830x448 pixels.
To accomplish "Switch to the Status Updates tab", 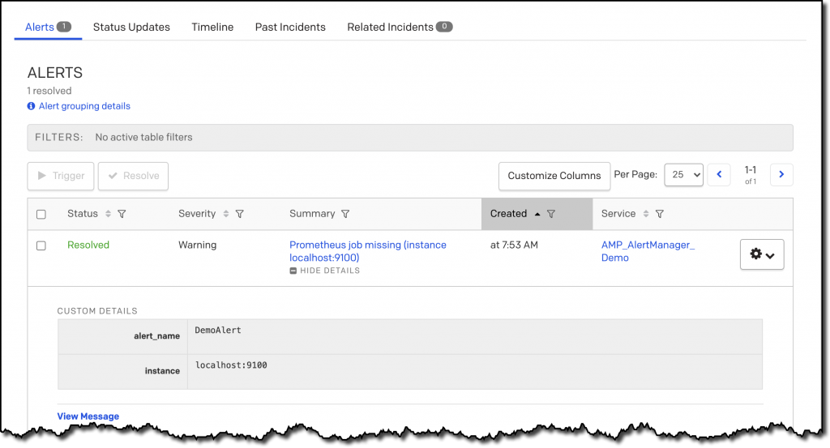I will (x=131, y=27).
